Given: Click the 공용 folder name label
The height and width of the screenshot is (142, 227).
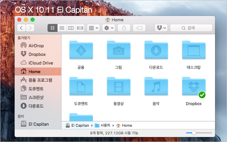Looking at the screenshot, I should tap(81, 67).
